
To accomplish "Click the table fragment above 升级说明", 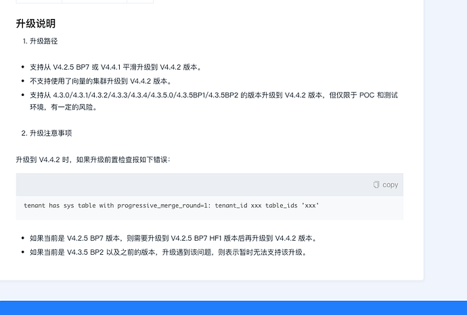I will (85, 1).
